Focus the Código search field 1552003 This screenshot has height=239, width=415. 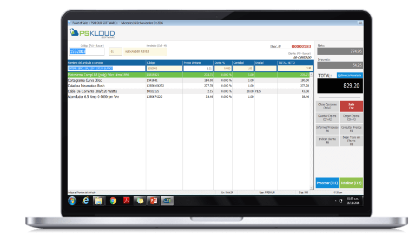[x=87, y=51]
